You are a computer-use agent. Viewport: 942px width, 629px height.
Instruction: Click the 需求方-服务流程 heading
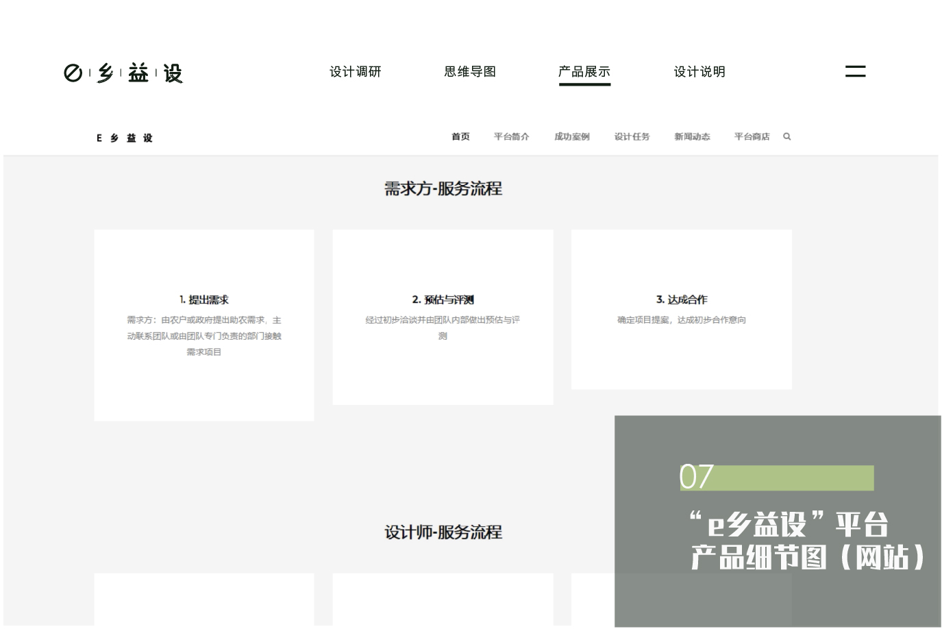443,188
